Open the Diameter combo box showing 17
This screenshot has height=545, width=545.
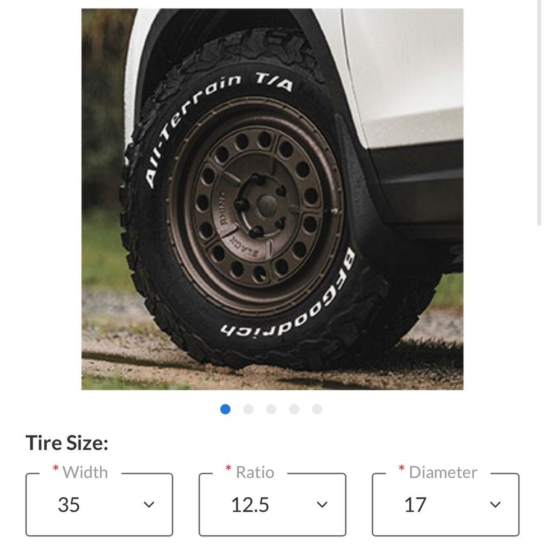pos(446,505)
